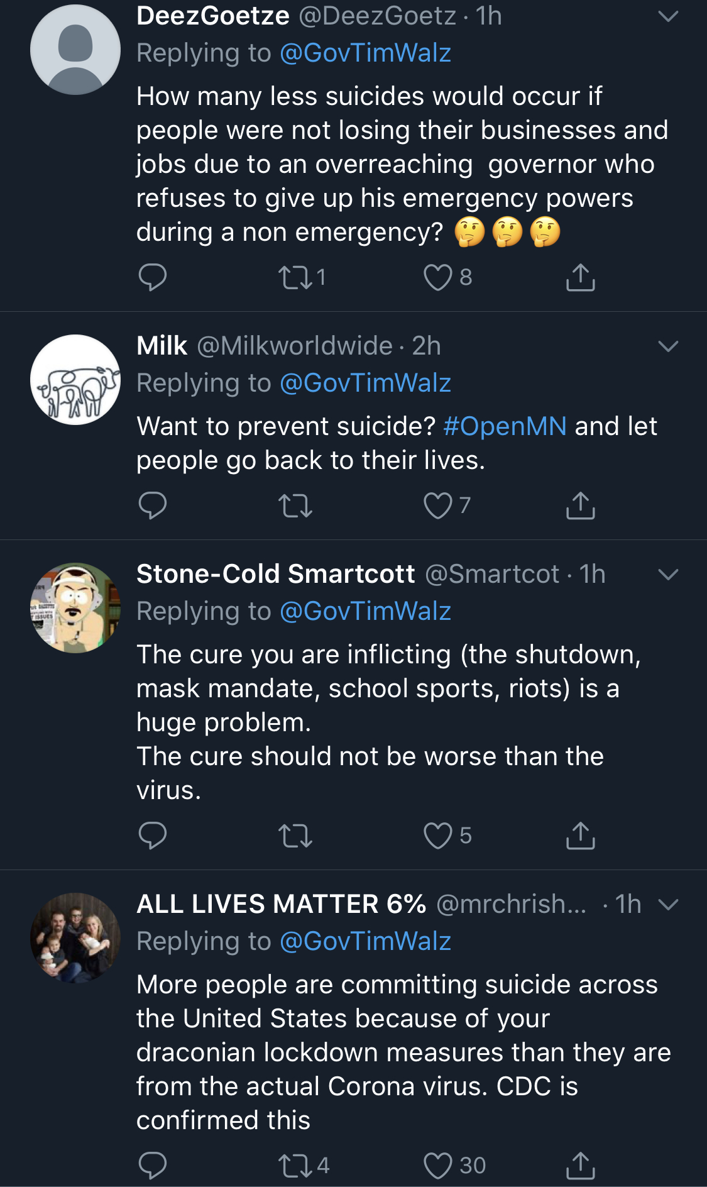707x1187 pixels.
Task: Reply to Stone-Cold Smartcott's tweet
Action: point(152,836)
